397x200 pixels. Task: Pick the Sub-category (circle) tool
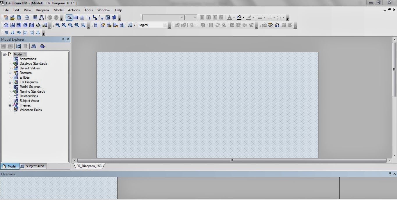click(x=82, y=18)
